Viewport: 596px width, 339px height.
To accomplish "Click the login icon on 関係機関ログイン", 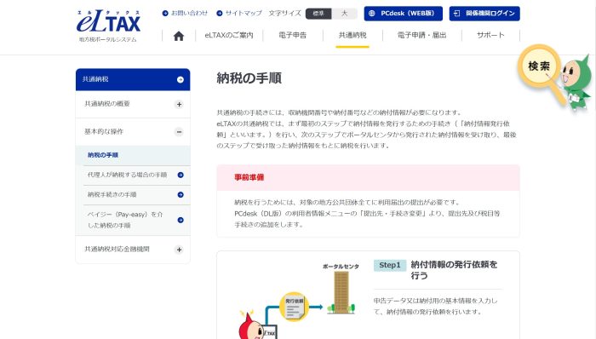I will point(457,14).
